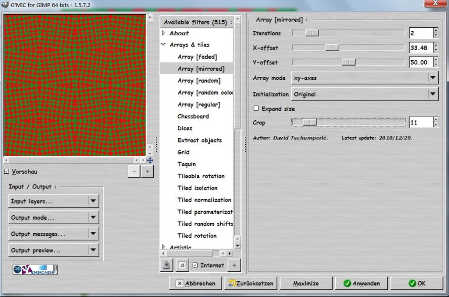Click the preview zoom-in plus button
449x297 pixels.
click(x=147, y=172)
